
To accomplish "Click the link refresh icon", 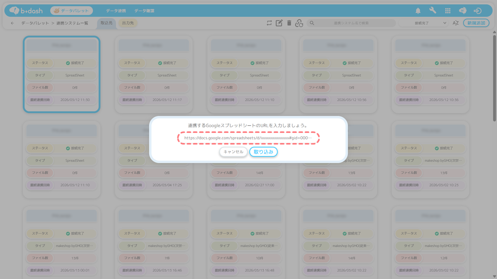I will [x=299, y=23].
